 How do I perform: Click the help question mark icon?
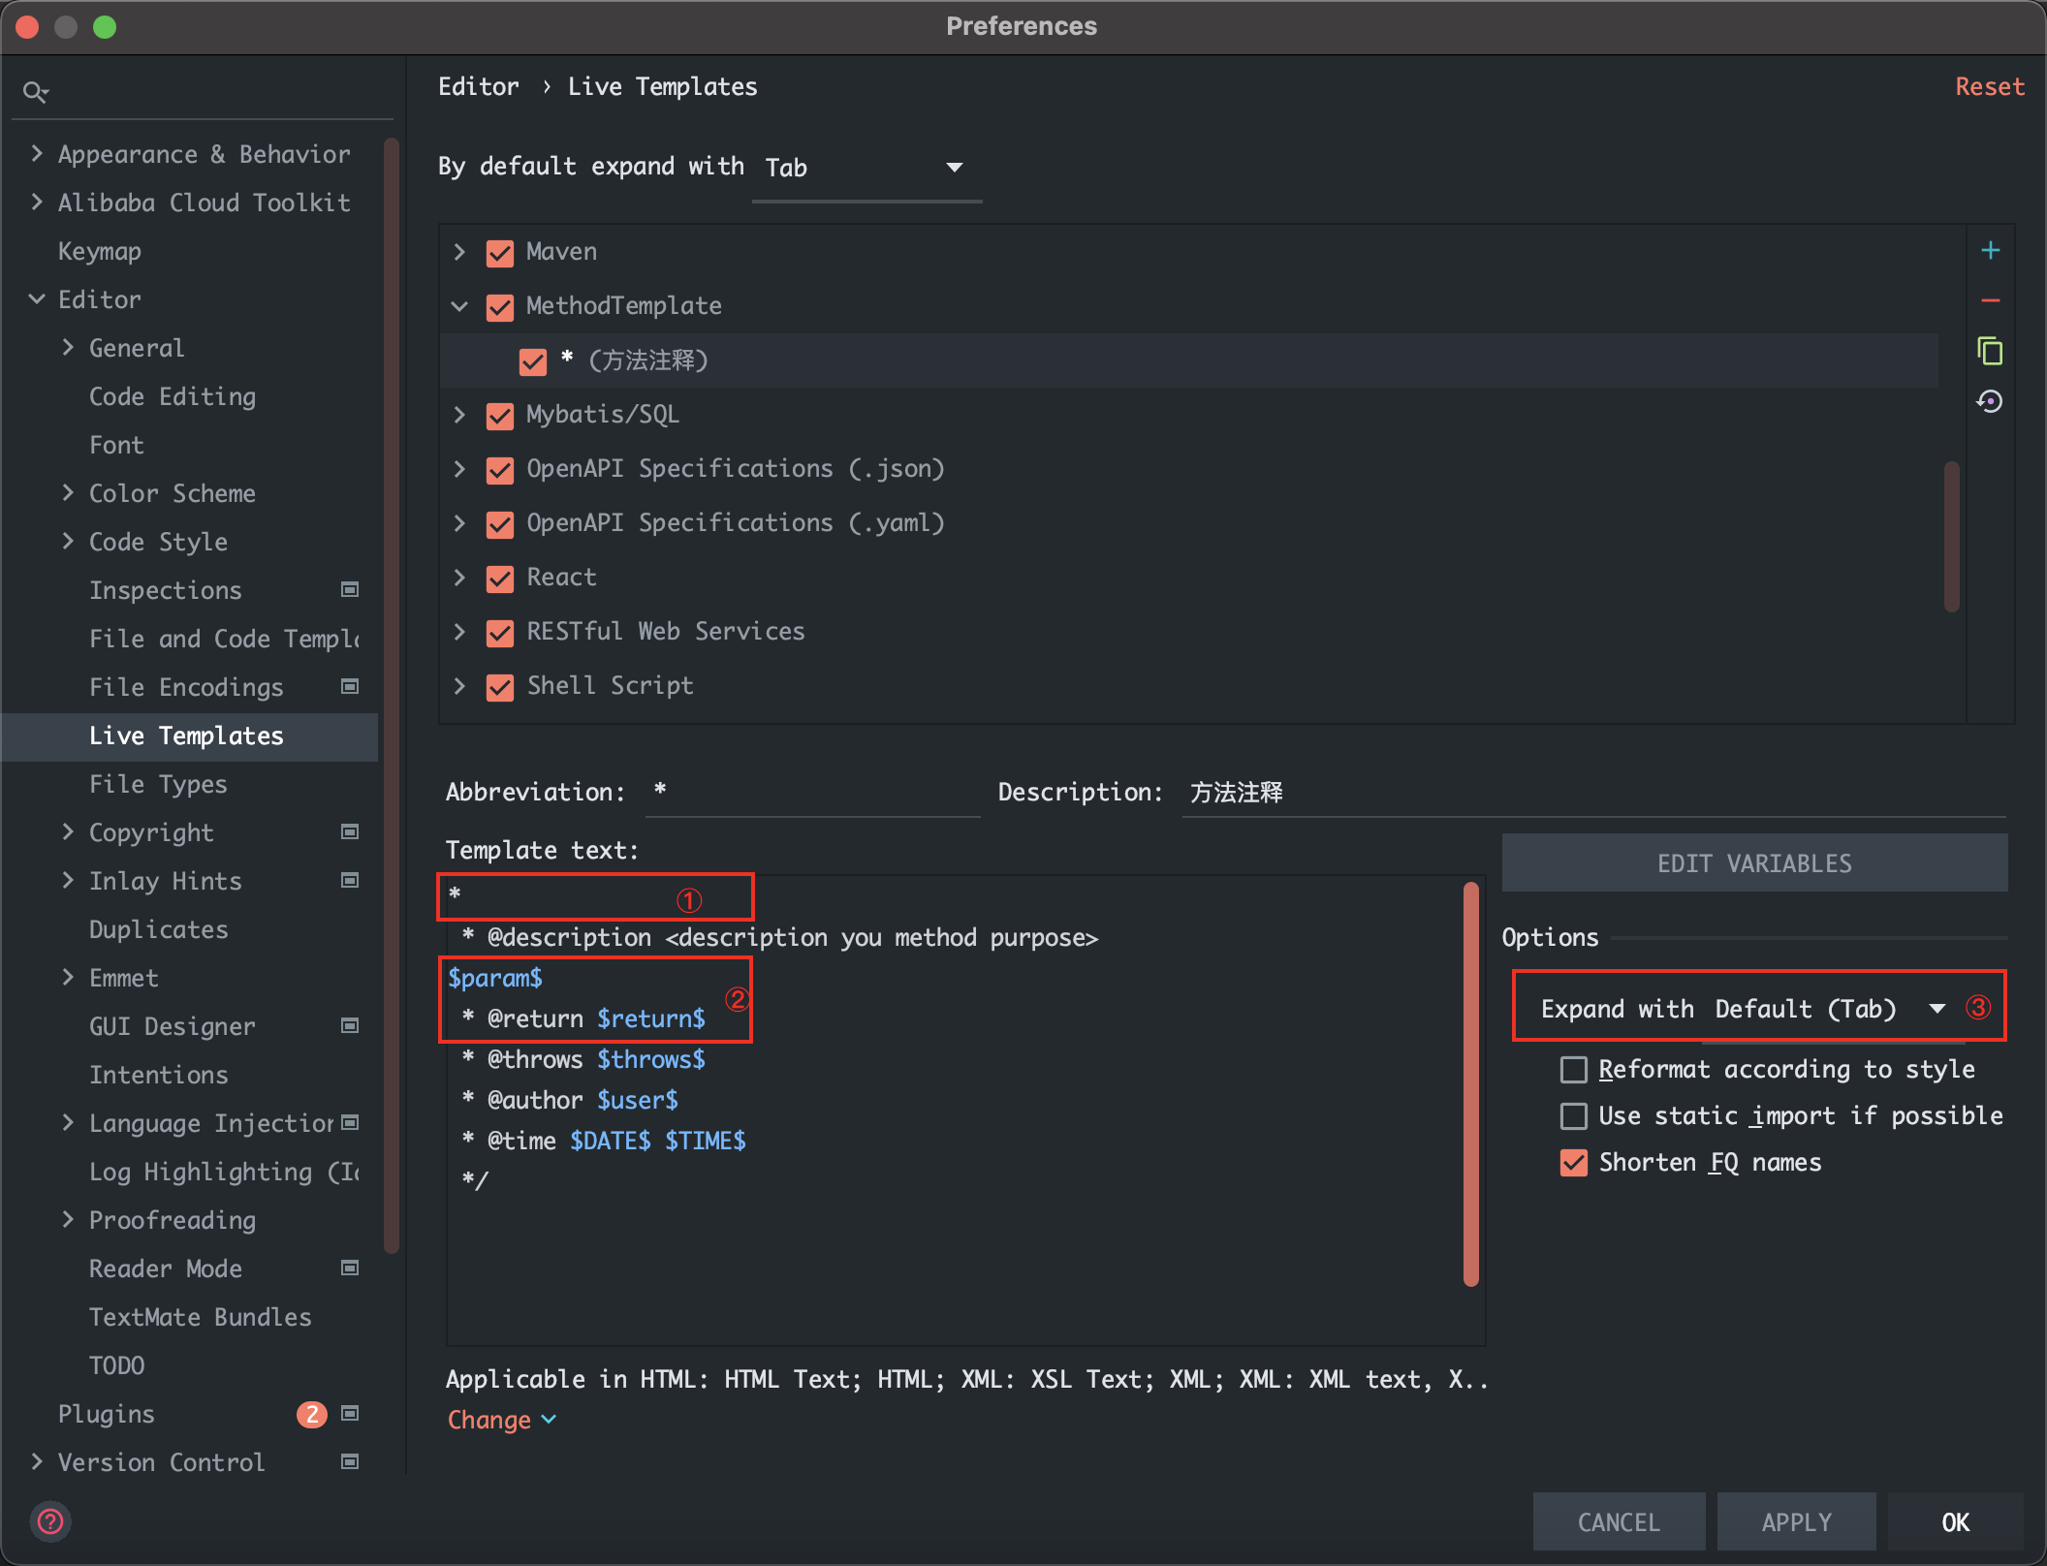point(50,1521)
